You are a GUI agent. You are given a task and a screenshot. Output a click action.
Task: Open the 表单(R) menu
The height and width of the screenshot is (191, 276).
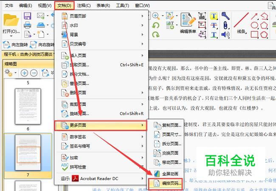pos(103,6)
